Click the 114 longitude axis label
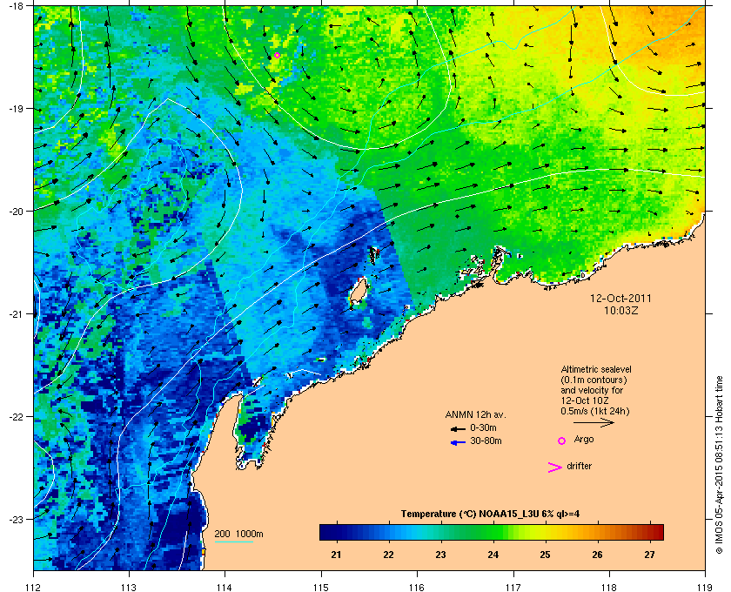The height and width of the screenshot is (592, 731). (x=225, y=588)
